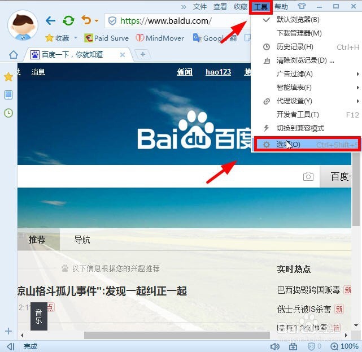Click the 百度一下 search button

(335, 177)
